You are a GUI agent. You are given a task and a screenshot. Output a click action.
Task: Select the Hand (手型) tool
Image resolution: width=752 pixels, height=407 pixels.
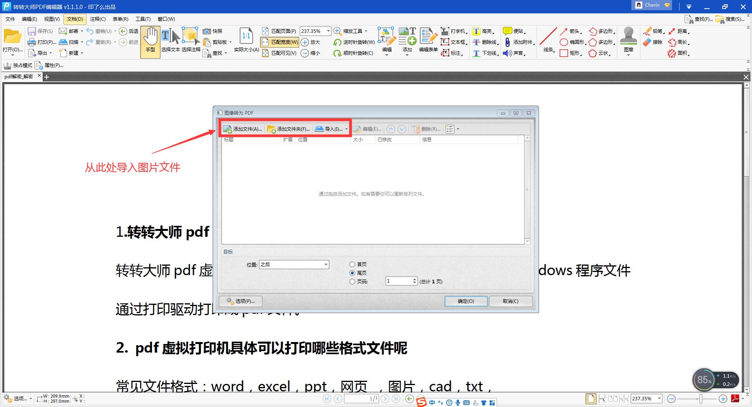click(x=150, y=42)
